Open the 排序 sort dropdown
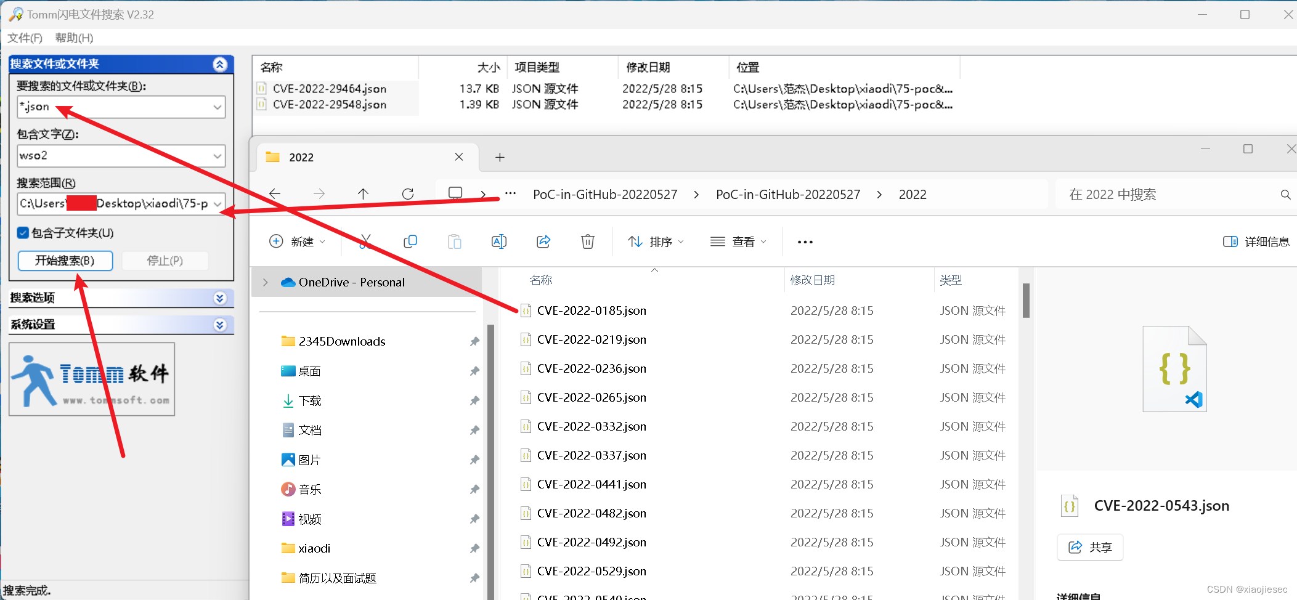 pos(656,241)
